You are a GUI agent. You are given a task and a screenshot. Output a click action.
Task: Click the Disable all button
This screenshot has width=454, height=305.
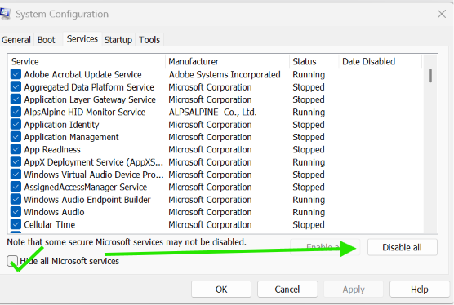point(403,247)
